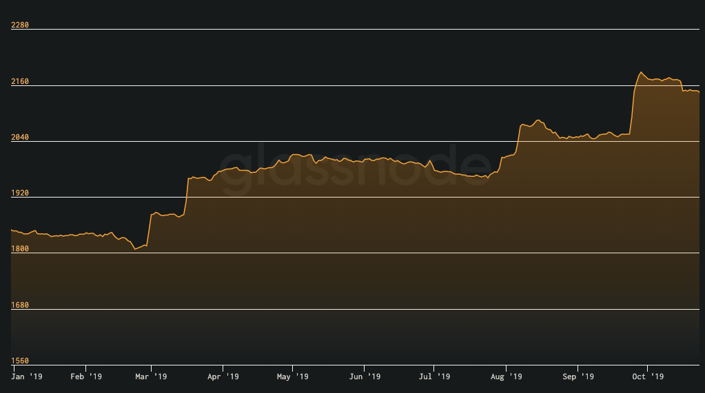Click the Aug '19 x-axis label
Image resolution: width=705 pixels, height=393 pixels.
507,376
